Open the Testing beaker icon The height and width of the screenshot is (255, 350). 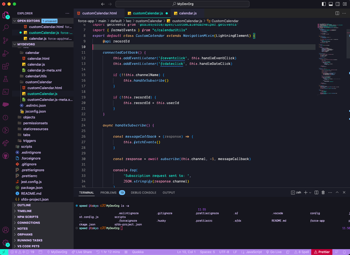6,79
